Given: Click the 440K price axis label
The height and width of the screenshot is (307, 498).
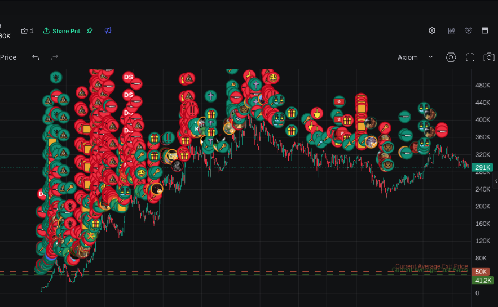Looking at the screenshot, I should point(482,103).
